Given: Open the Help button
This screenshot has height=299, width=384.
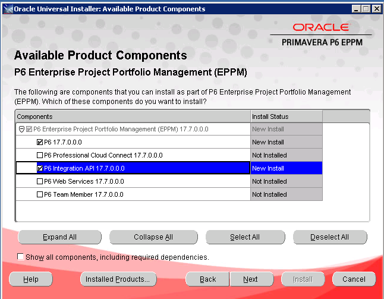Looking at the screenshot, I should click(31, 279).
